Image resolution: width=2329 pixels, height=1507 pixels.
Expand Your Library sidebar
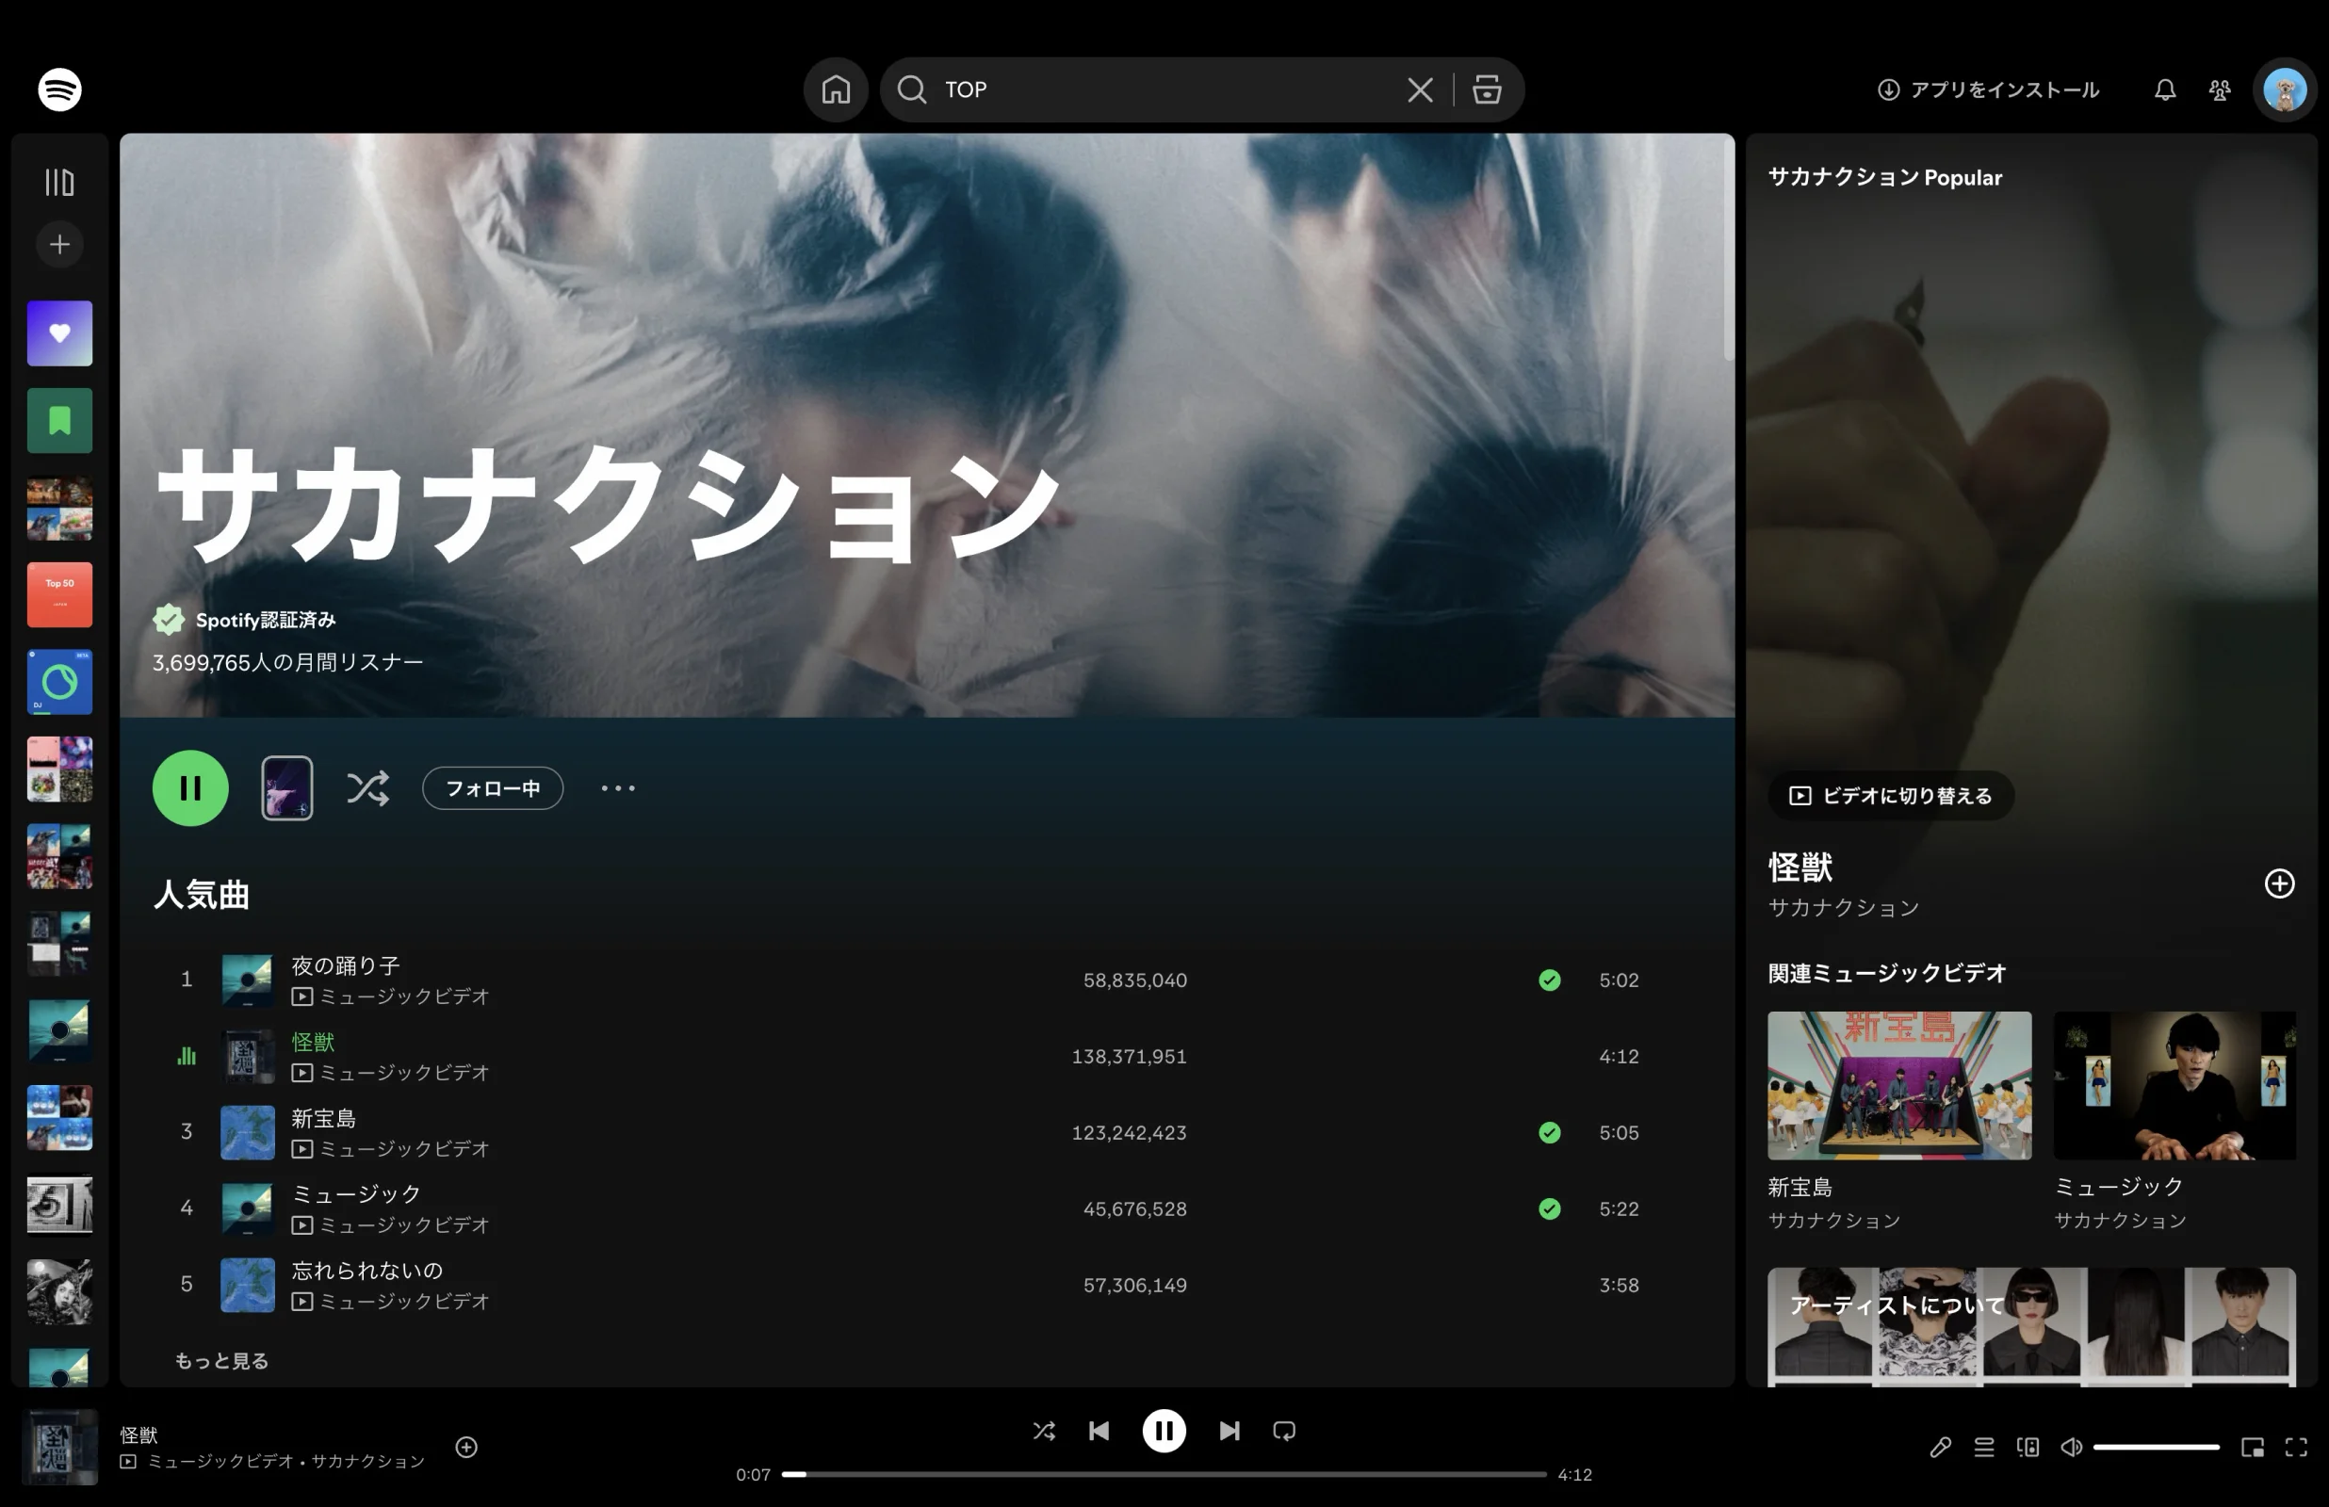pos(59,182)
